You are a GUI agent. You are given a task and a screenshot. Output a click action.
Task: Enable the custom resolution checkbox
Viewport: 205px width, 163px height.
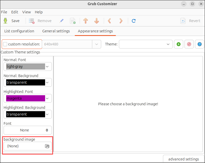tap(5, 44)
